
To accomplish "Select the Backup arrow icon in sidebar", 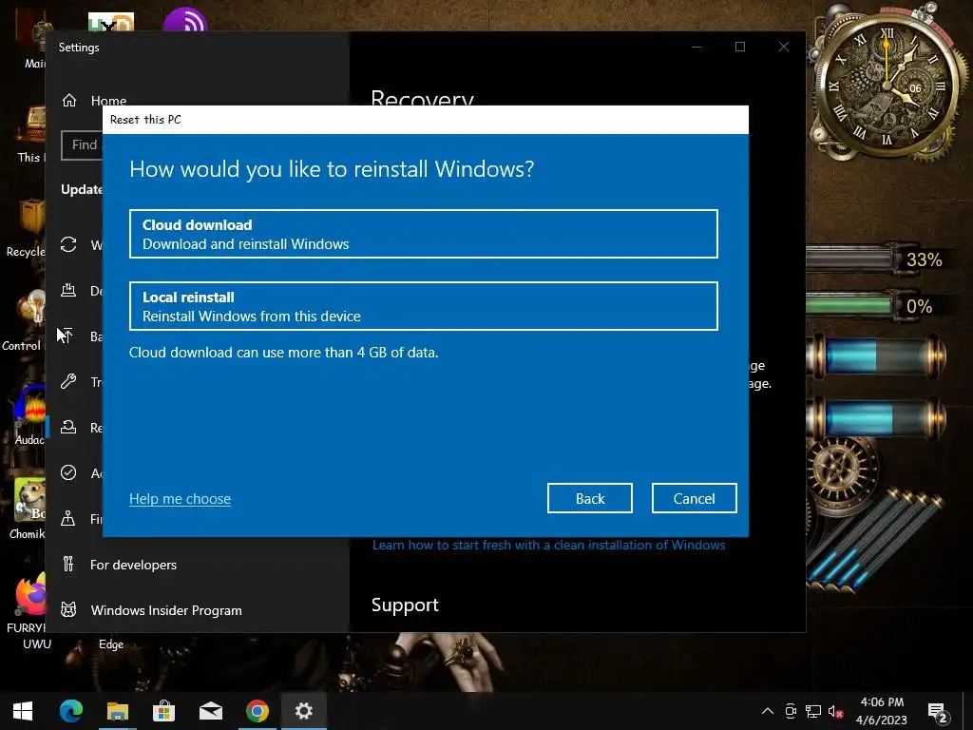I will [68, 336].
